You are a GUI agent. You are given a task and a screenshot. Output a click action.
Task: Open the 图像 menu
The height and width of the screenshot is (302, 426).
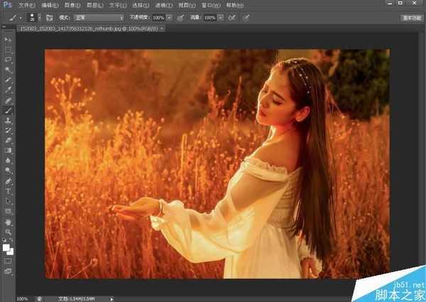click(70, 5)
